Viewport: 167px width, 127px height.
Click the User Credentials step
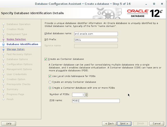tap(17, 74)
